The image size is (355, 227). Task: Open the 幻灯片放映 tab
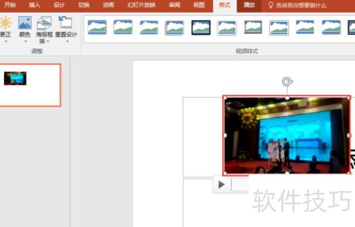click(141, 5)
